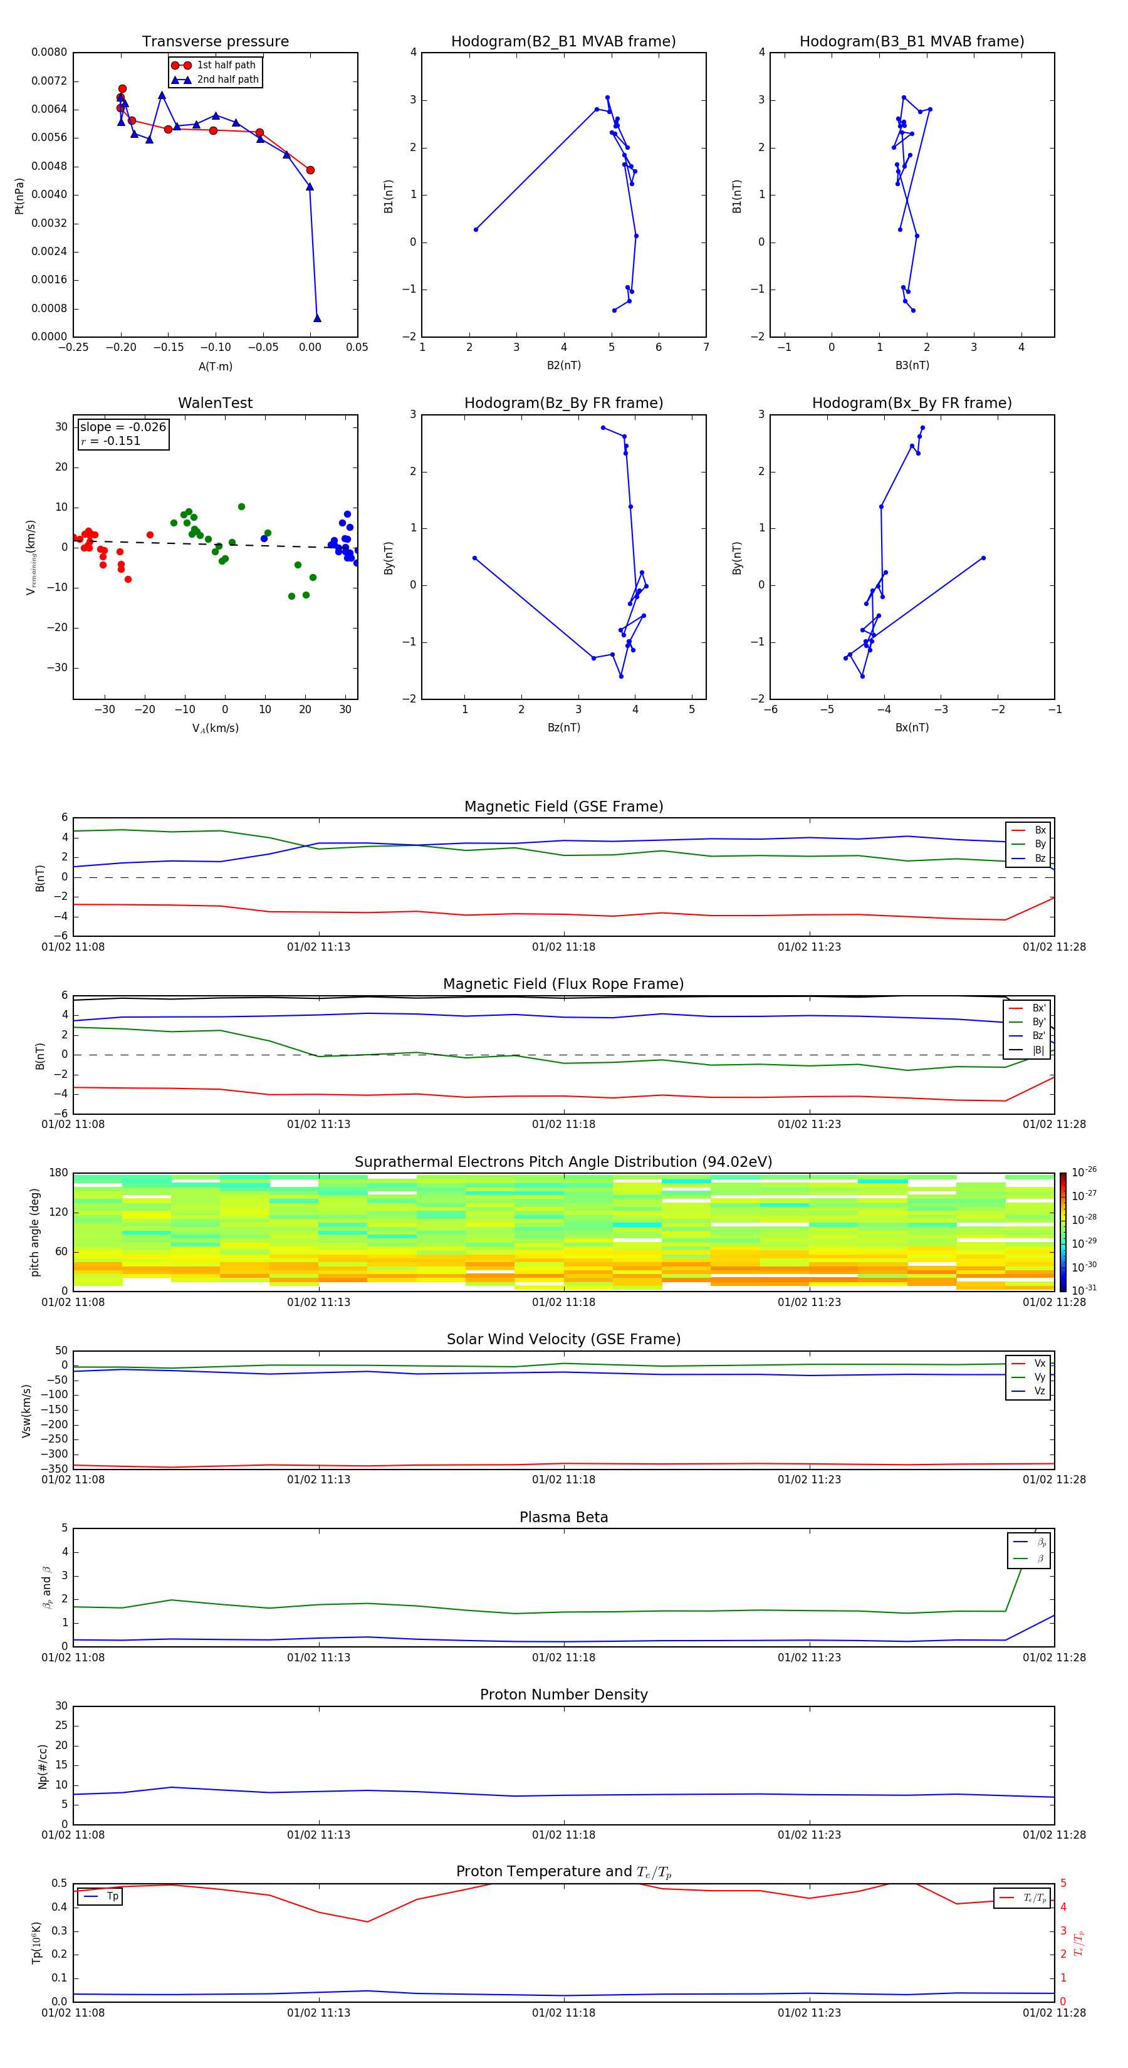Click the 'Hodogram(Bz_By FR frame)' title
Viewport: 1128px width, 2068px height.
pos(563,403)
